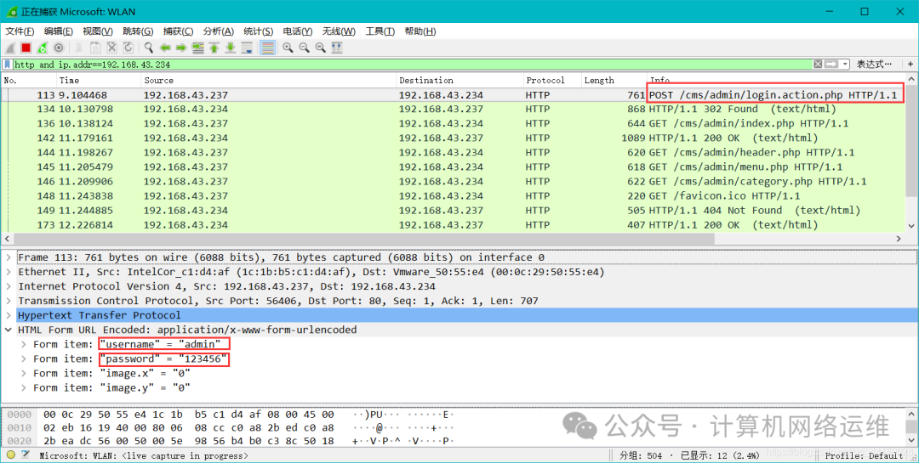
Task: Open the display filter history dropdown
Action: 845,65
